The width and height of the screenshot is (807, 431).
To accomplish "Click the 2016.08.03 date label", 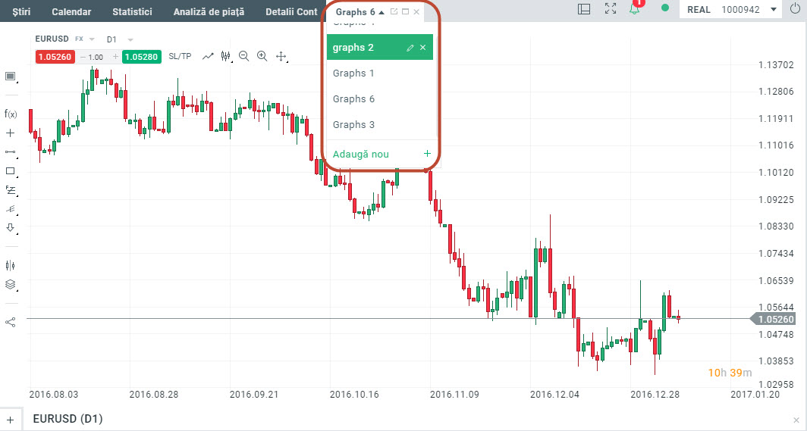I will tap(54, 395).
